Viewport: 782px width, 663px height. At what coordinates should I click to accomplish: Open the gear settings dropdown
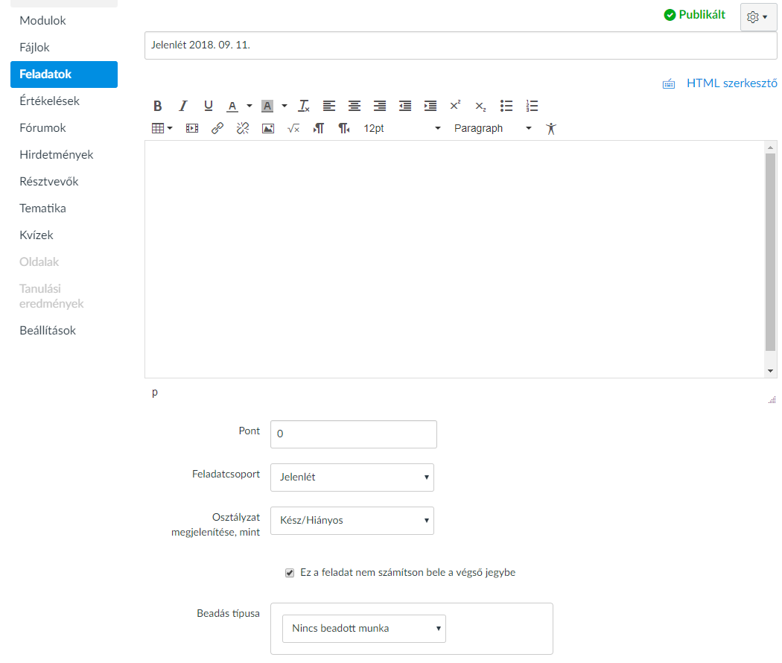coord(758,17)
